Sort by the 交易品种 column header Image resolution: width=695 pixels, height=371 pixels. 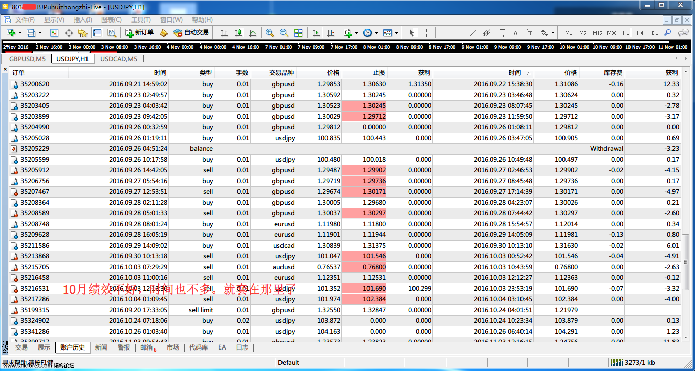274,73
